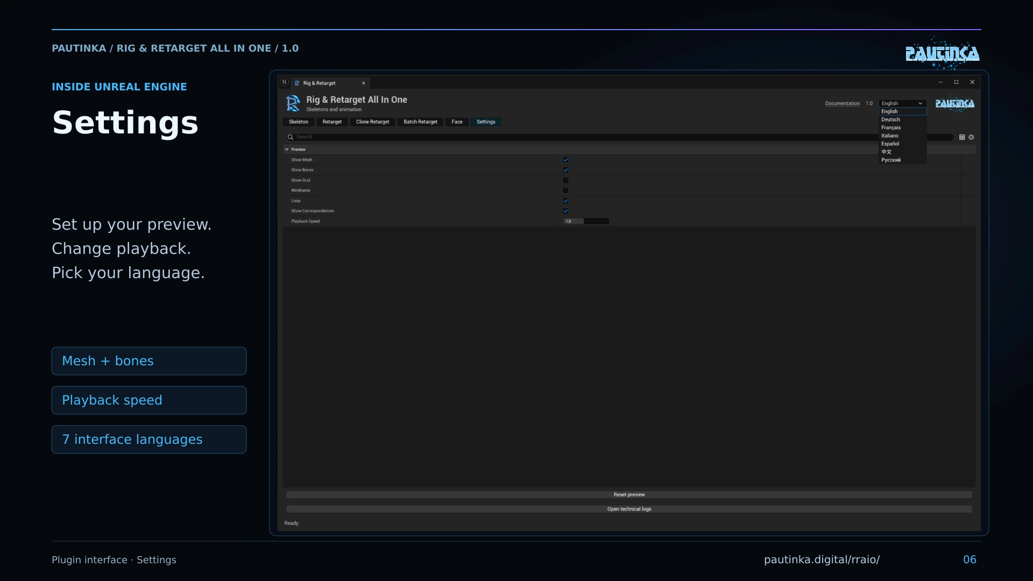Click the Unreal Engine logo in title bar
Image resolution: width=1033 pixels, height=581 pixels.
point(285,82)
